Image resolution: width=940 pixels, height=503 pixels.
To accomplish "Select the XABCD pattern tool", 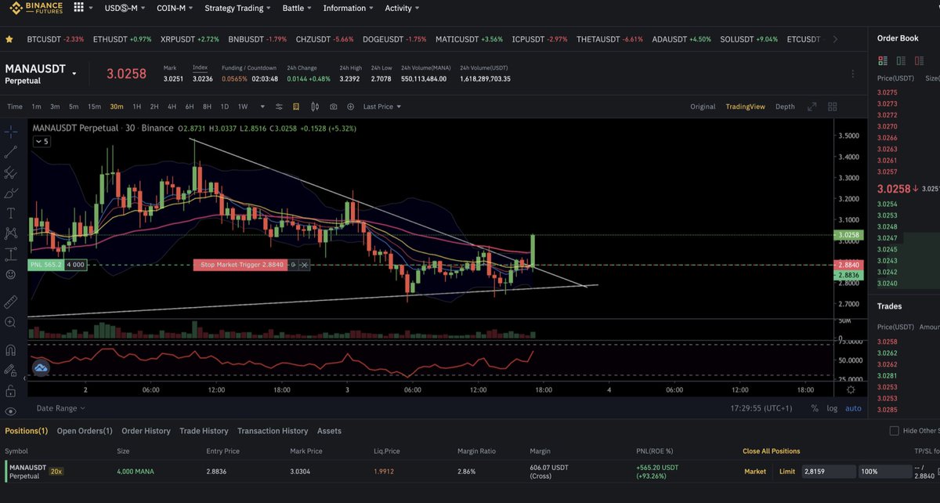I will coord(11,233).
